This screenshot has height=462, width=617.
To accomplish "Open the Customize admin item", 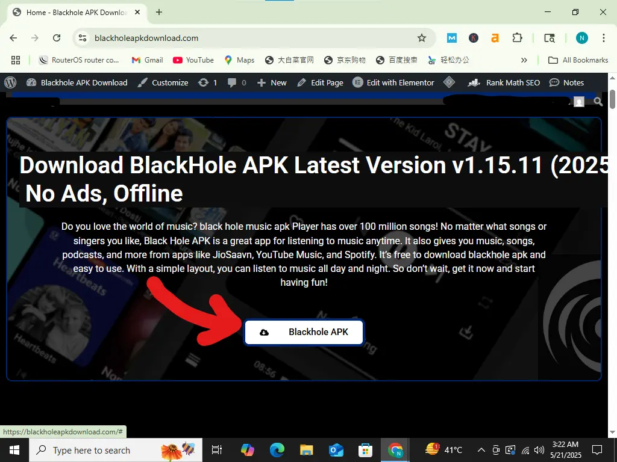I will pyautogui.click(x=163, y=82).
